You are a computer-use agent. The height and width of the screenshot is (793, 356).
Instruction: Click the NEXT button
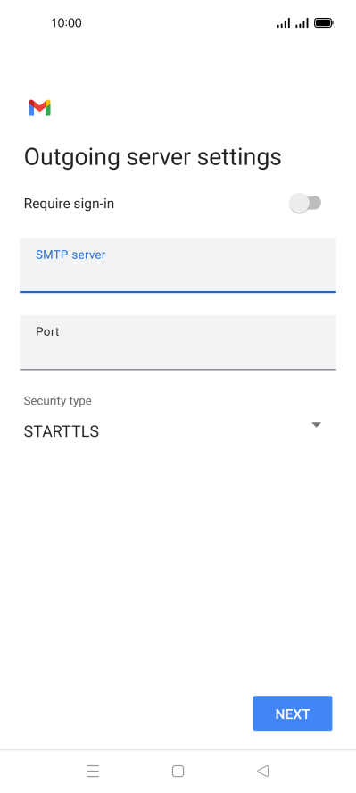[x=293, y=714]
